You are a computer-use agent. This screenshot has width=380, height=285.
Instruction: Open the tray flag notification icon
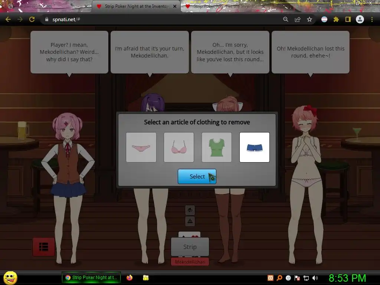pos(297,278)
